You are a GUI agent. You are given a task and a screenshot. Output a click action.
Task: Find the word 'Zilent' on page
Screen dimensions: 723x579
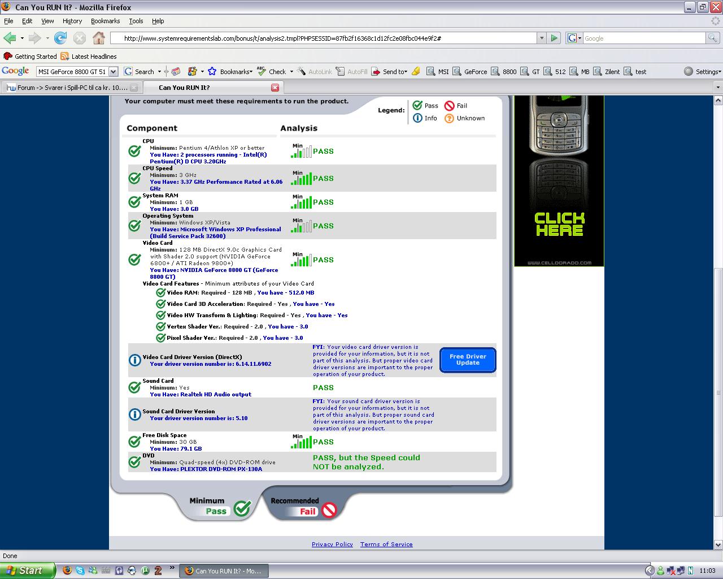point(607,72)
